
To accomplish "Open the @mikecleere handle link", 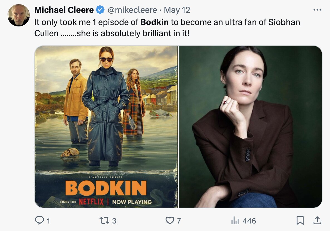I will point(132,10).
